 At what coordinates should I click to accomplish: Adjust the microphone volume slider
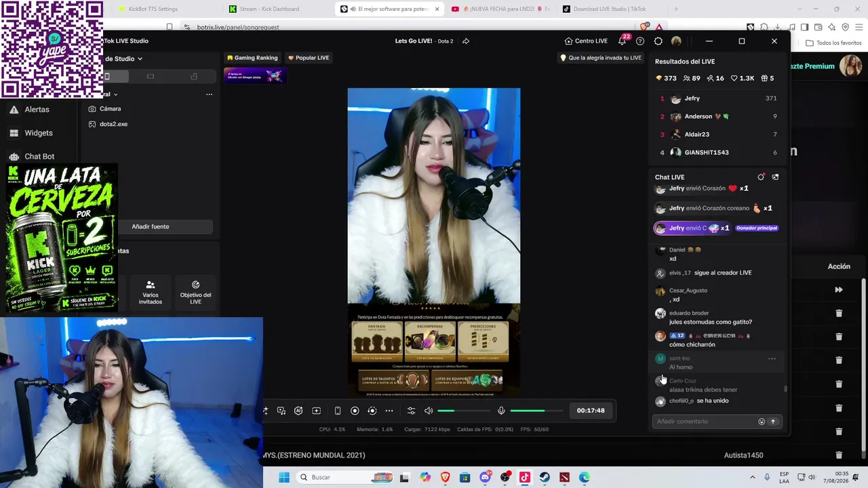(x=536, y=411)
